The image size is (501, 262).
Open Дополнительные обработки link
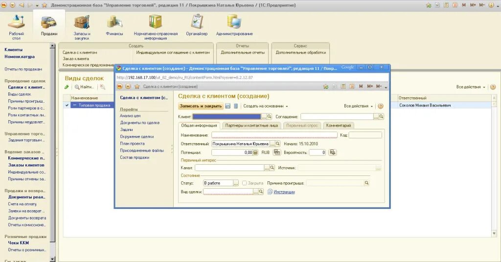point(301,52)
